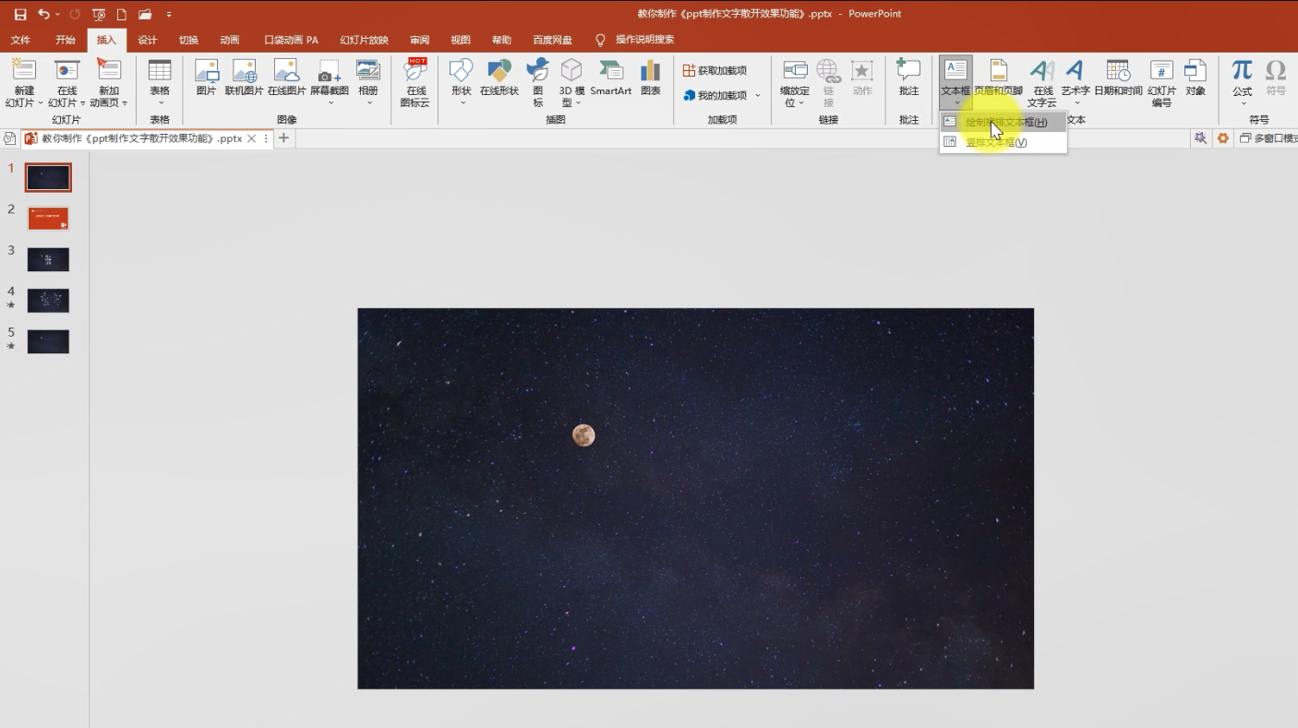
Task: Switch to the 设计 ribbon tab
Action: pyautogui.click(x=148, y=40)
